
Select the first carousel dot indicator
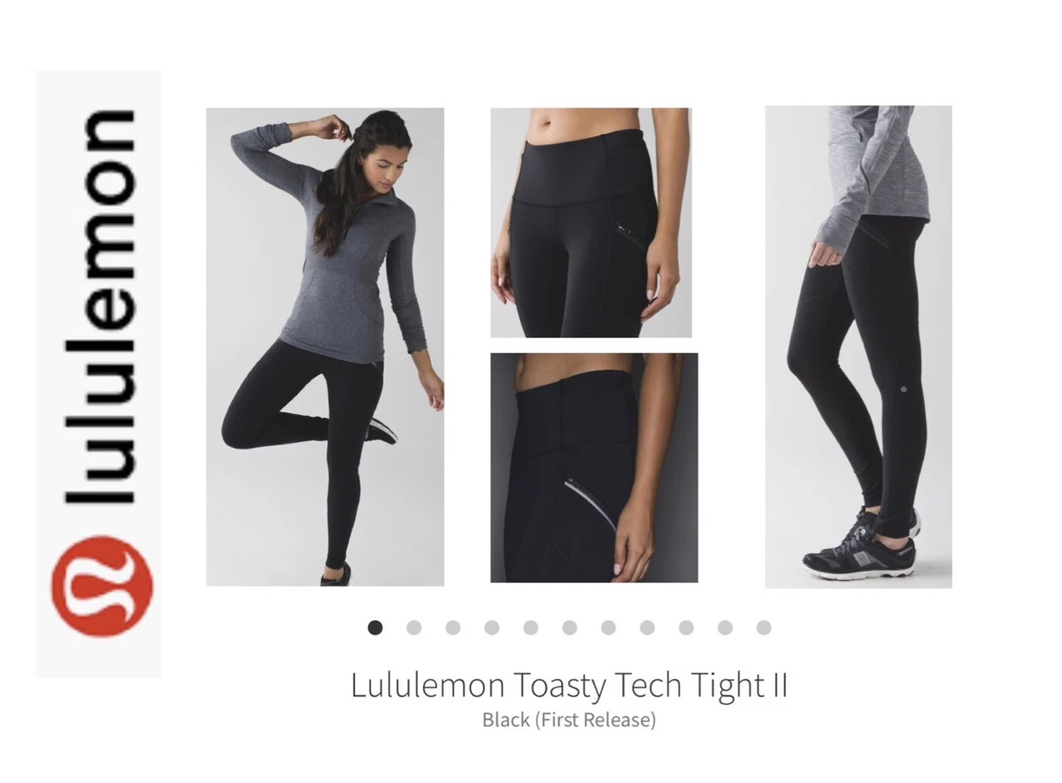(375, 627)
